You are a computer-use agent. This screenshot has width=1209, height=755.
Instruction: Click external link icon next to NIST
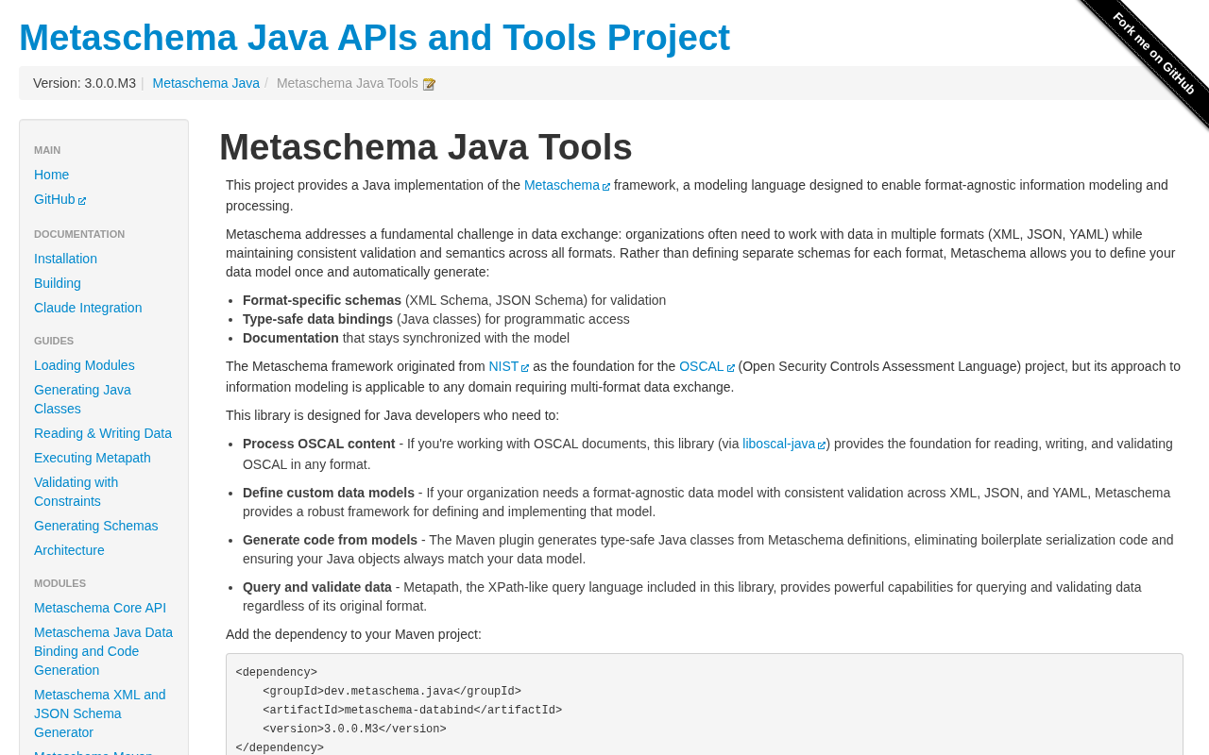pos(525,368)
